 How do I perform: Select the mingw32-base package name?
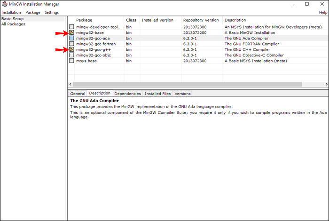90,33
